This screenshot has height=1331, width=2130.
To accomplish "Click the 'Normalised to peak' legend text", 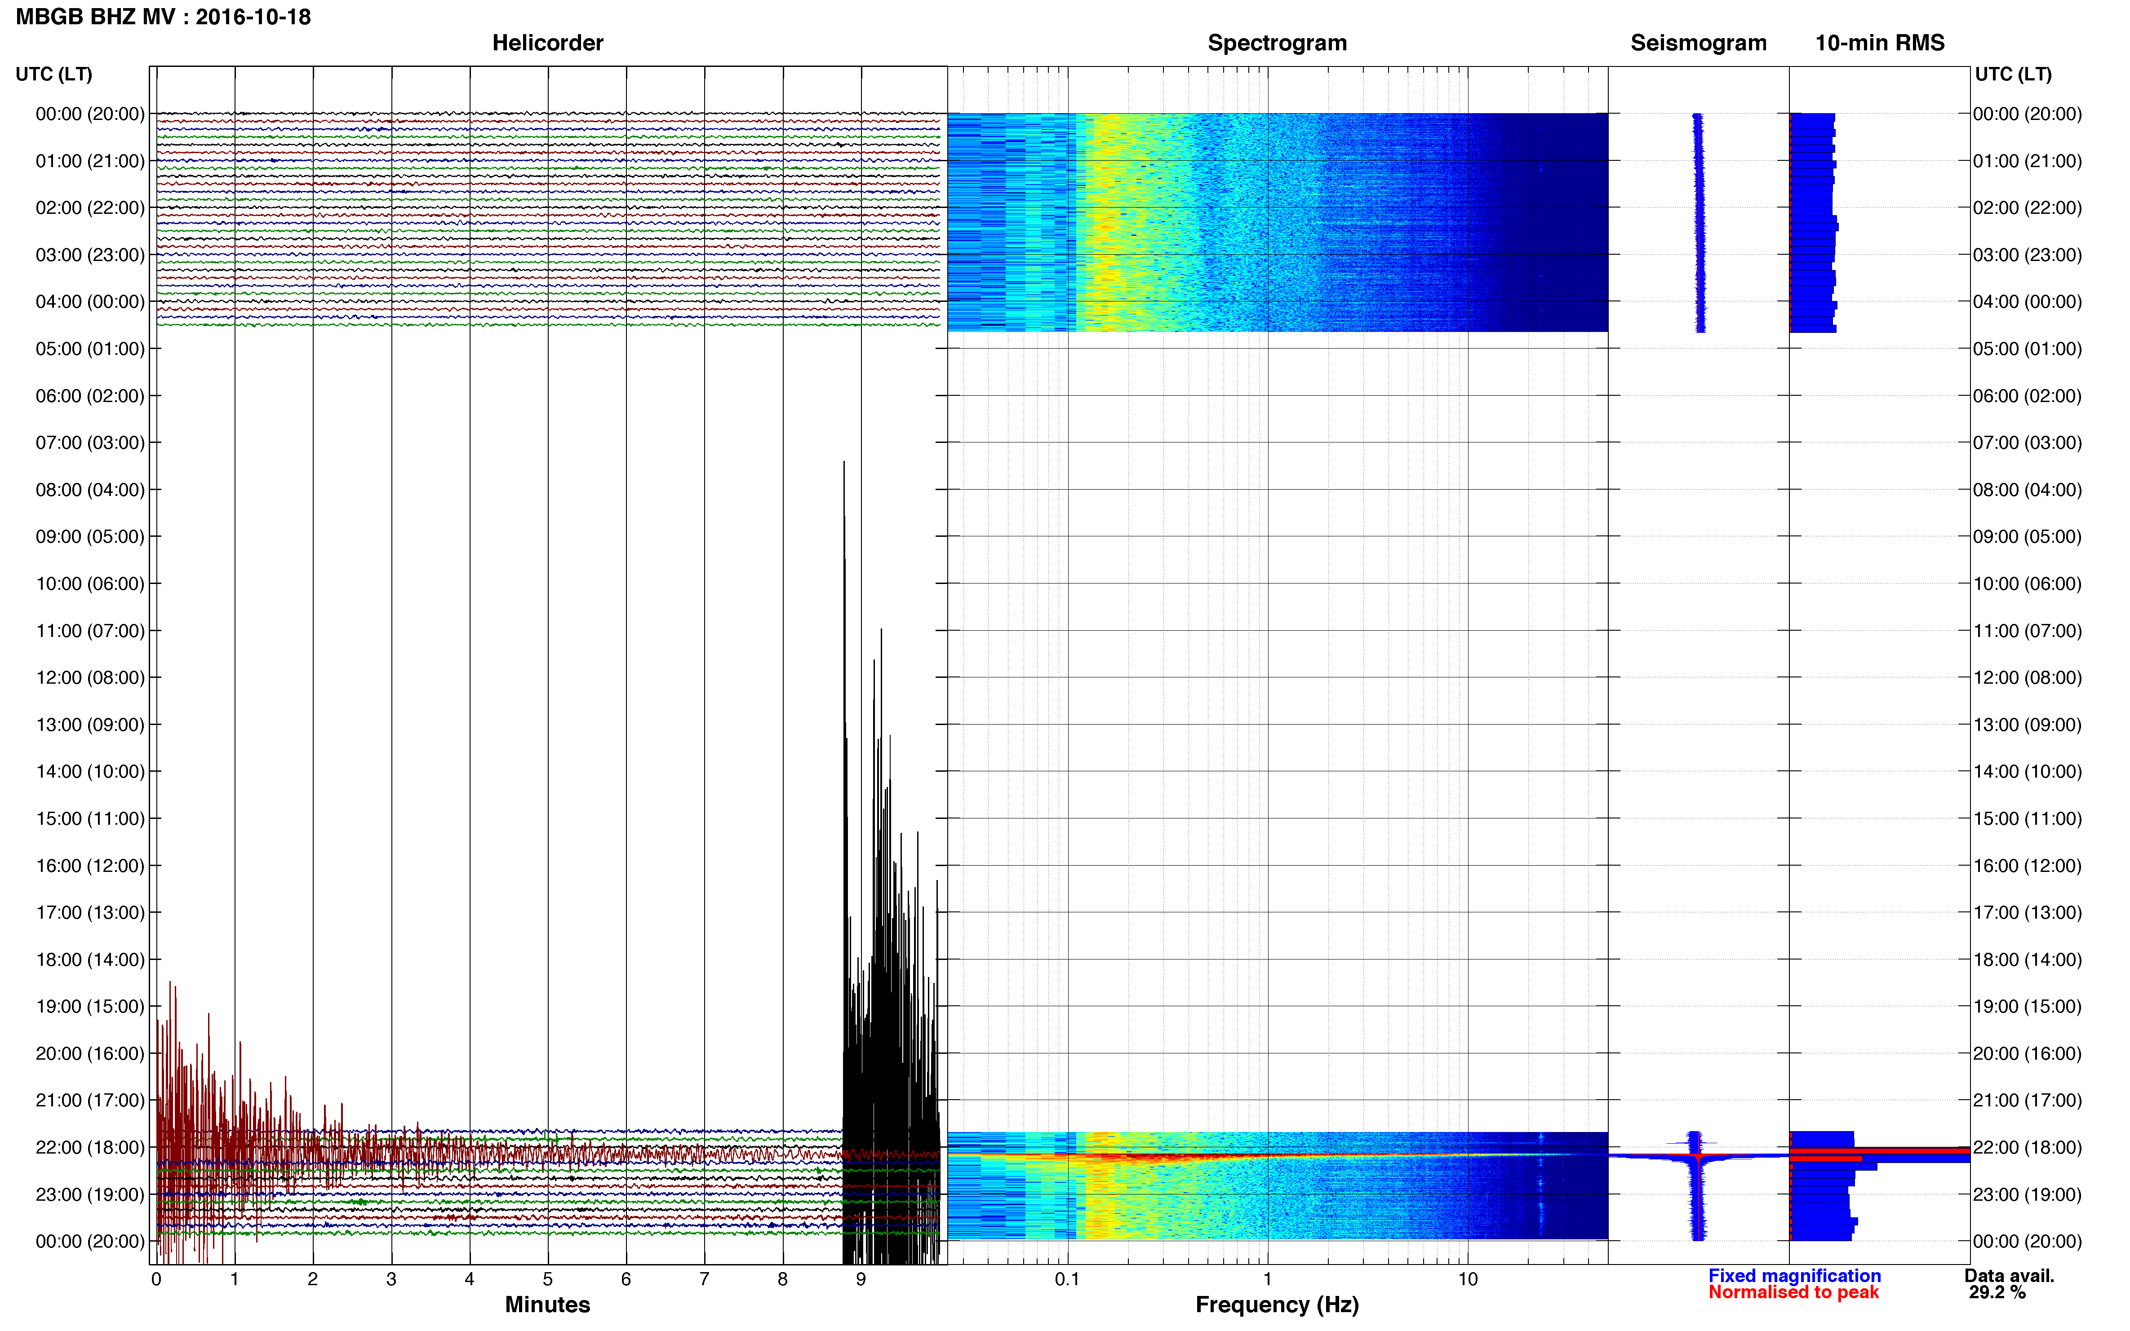I will tap(1793, 1292).
